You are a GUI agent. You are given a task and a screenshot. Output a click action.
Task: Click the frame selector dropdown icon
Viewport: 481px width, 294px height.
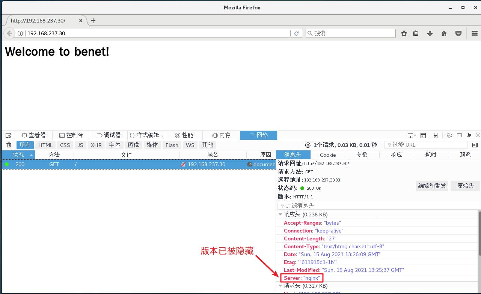point(412,135)
